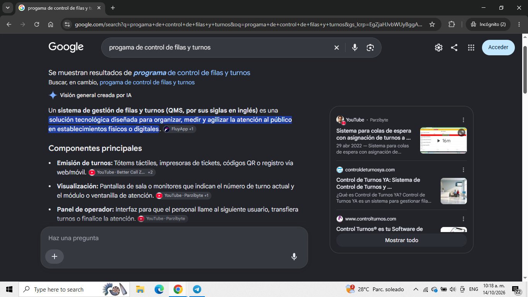Open the Windows Start menu

click(9, 289)
